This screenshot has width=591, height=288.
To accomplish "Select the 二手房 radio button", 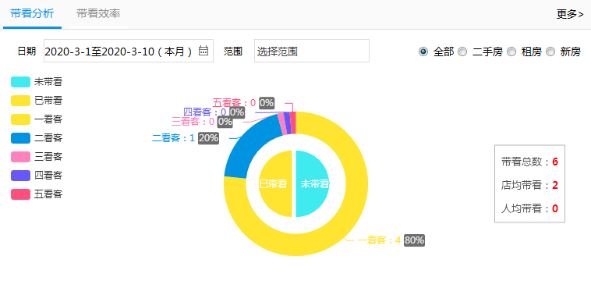I will 462,52.
